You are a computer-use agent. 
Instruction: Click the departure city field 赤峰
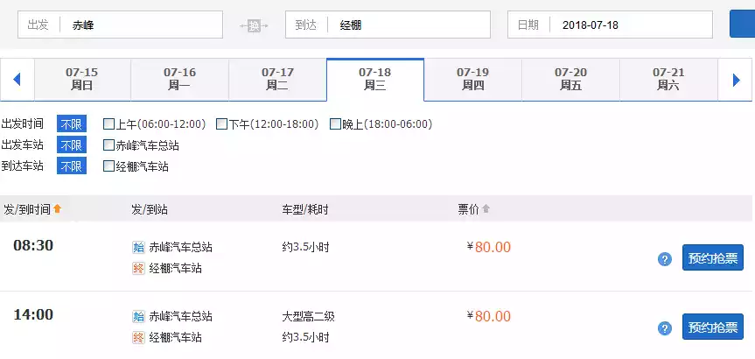coord(140,25)
